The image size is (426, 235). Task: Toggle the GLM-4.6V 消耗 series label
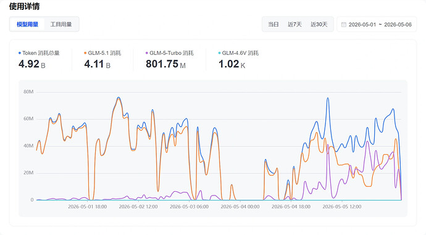tap(240, 53)
